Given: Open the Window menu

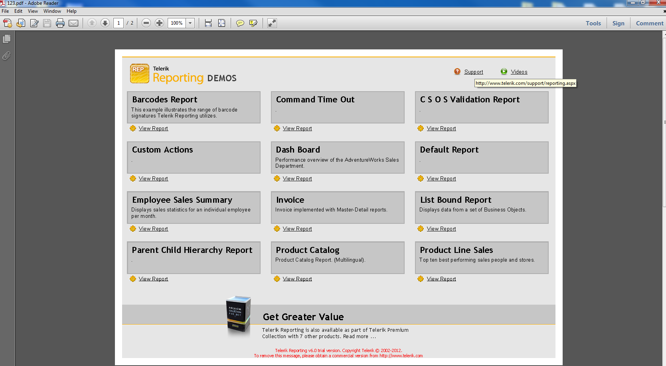Looking at the screenshot, I should [52, 11].
